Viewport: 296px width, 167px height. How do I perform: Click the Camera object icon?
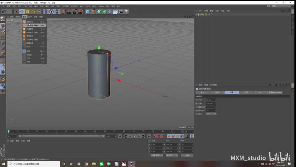(121, 11)
